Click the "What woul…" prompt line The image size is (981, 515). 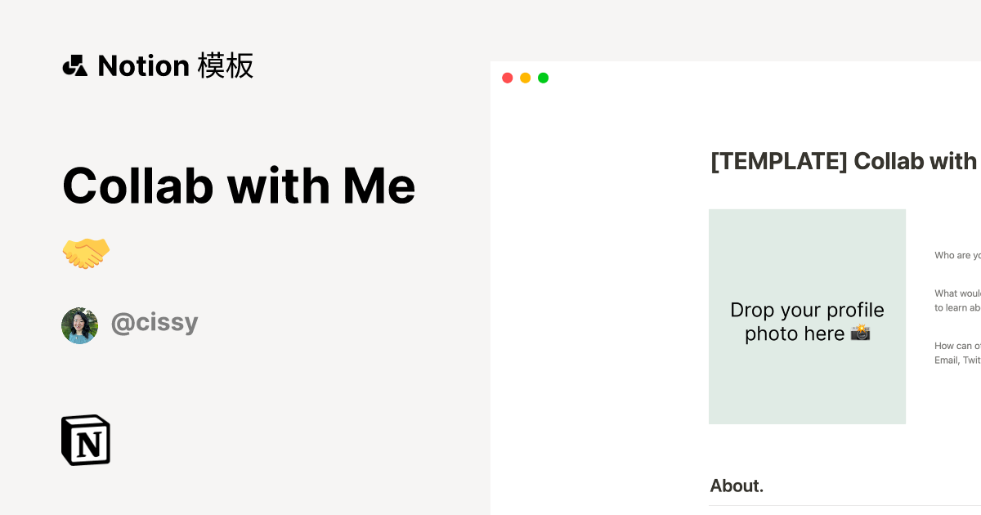tap(957, 293)
